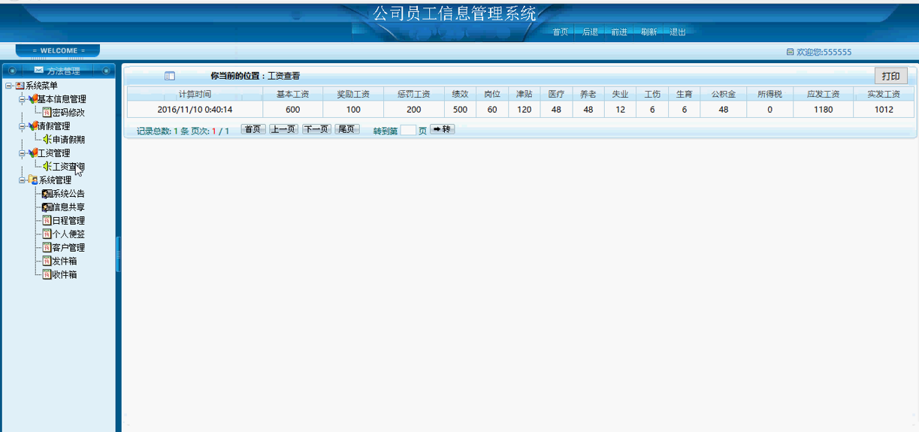Click the 基本信息管理 folder icon
The width and height of the screenshot is (919, 432).
pyautogui.click(x=32, y=98)
